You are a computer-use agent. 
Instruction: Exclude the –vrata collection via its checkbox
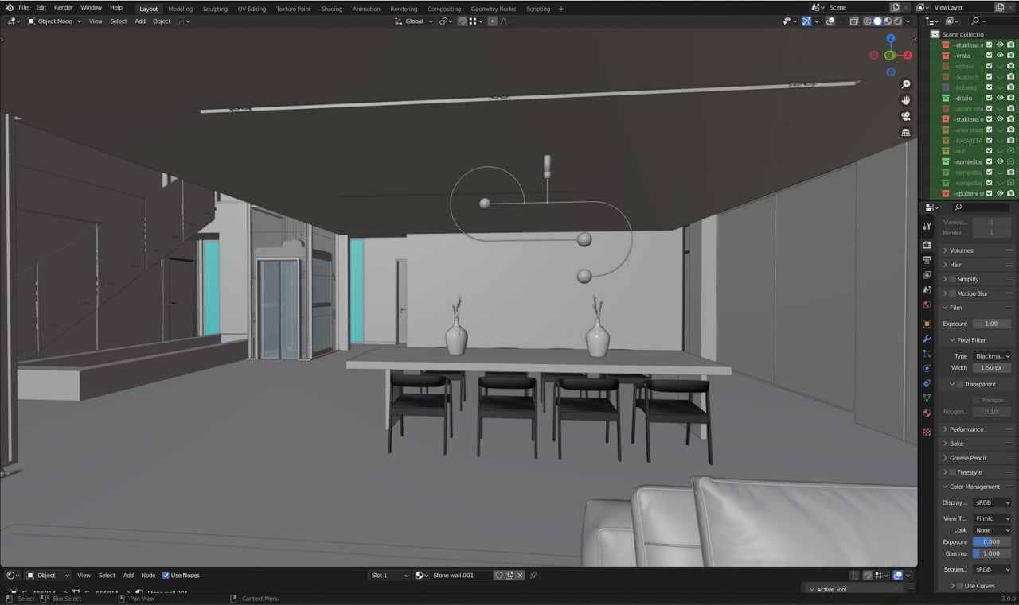[x=990, y=56]
